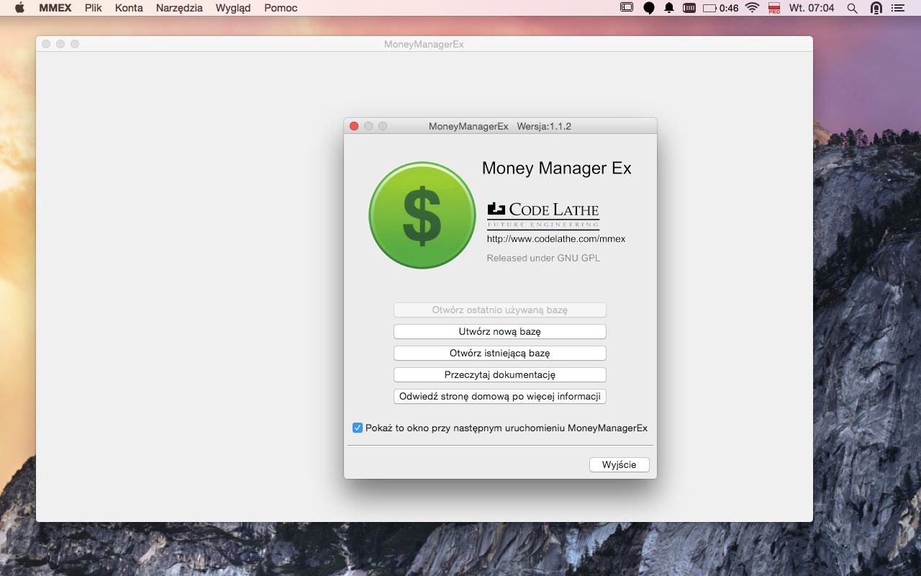Screen dimensions: 921x576
Task: Click 'Przeczytaj dokumentację' button
Action: tap(500, 375)
